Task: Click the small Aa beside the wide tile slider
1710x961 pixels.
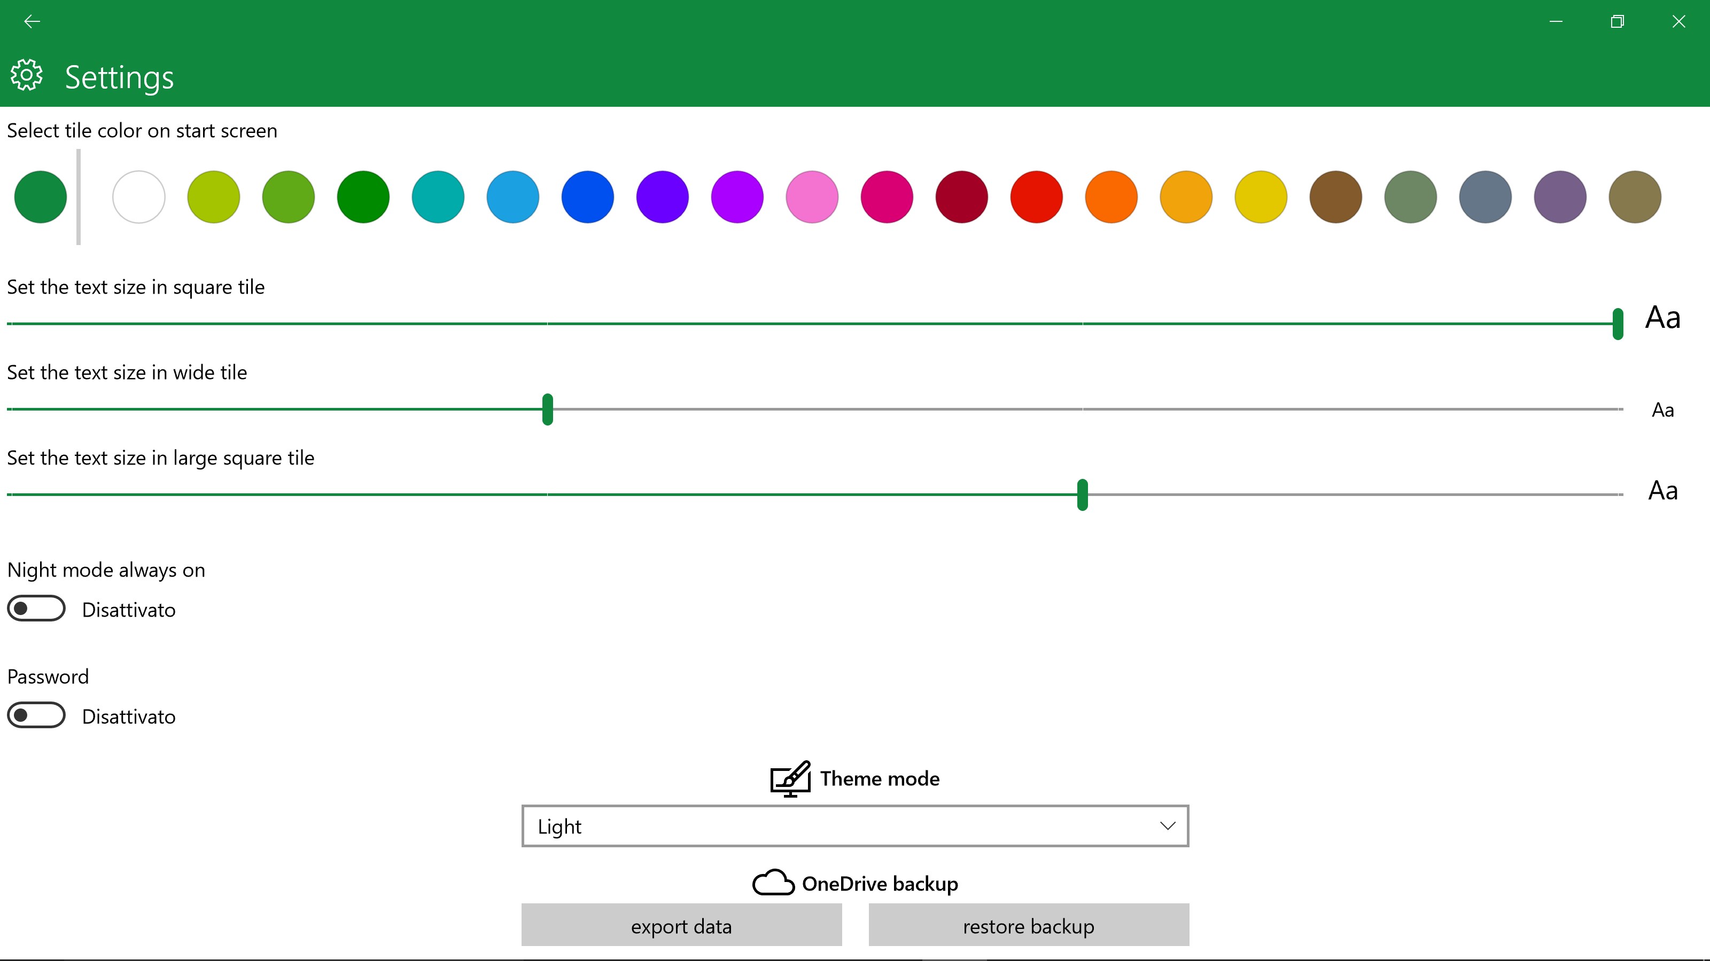Action: click(1662, 410)
